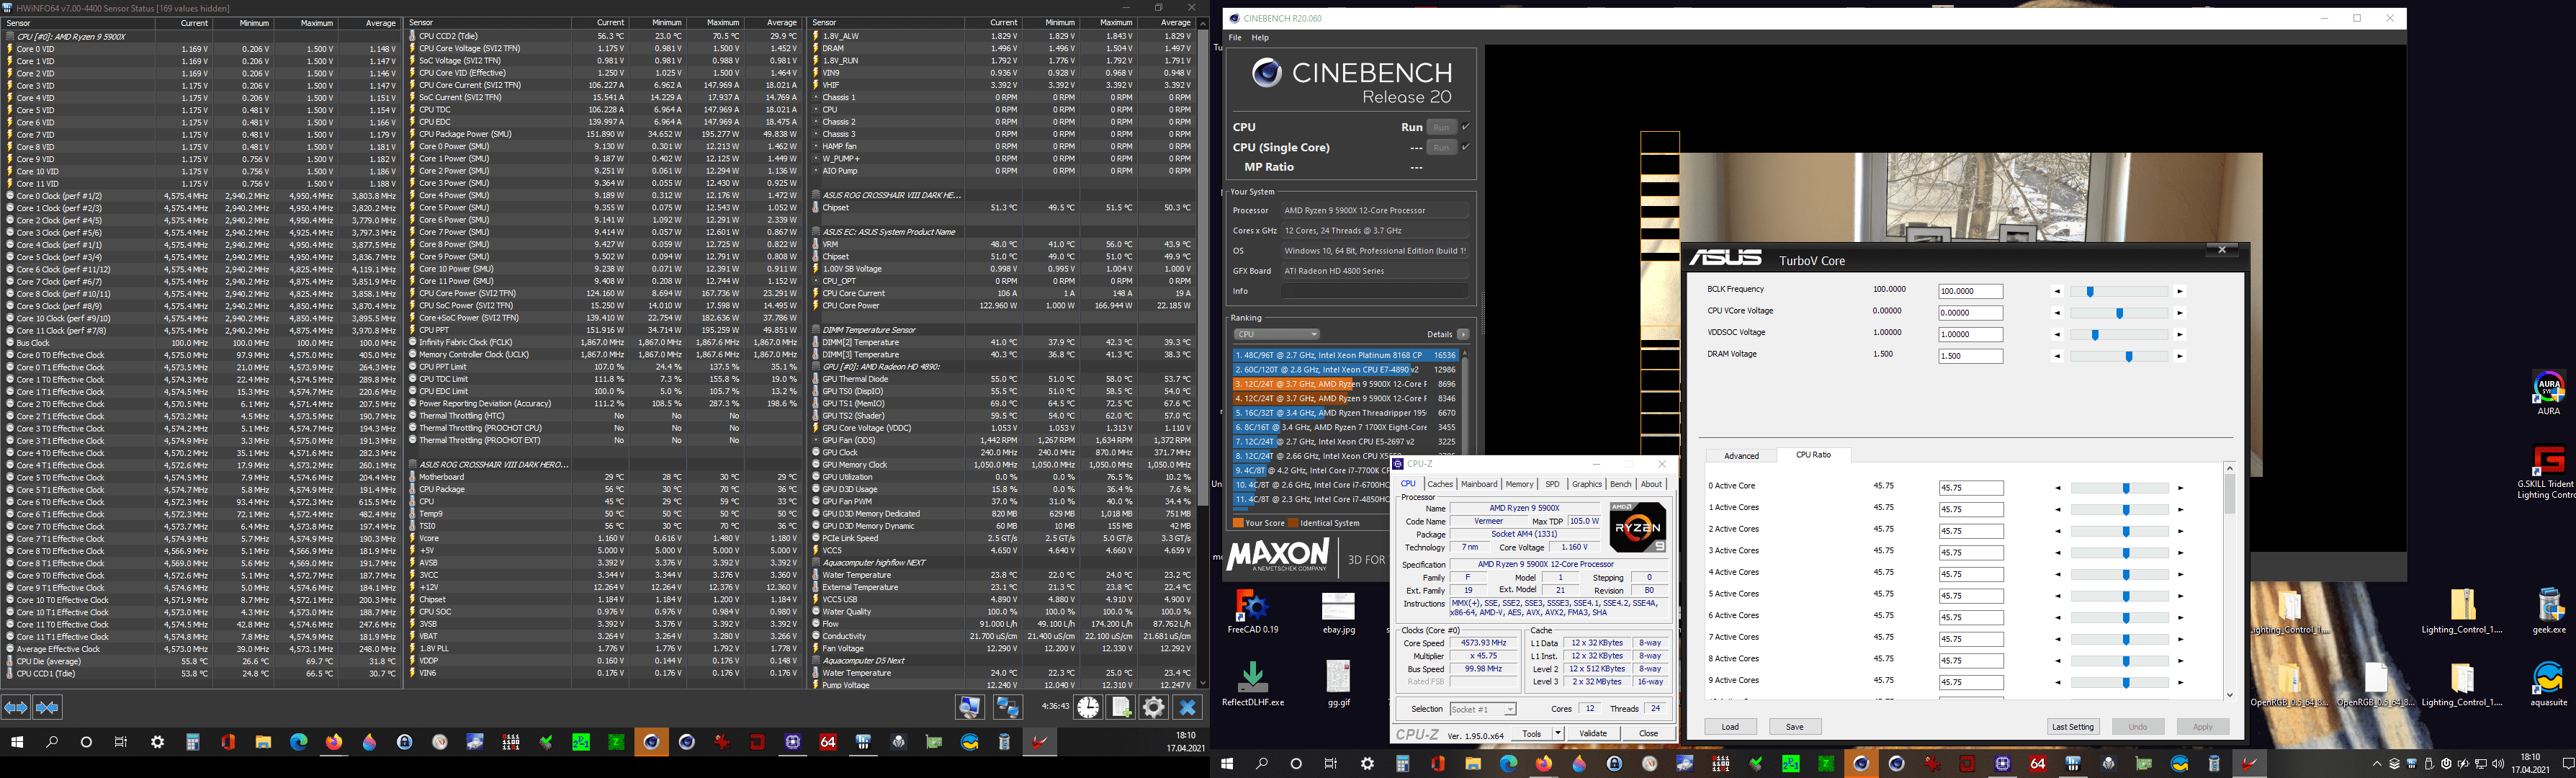
Task: Expand Ranking Details arrow in Cinebench
Action: [x=1463, y=334]
